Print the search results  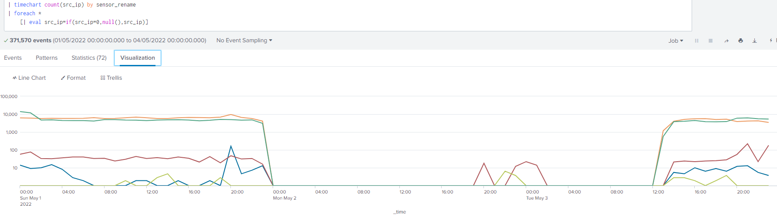pyautogui.click(x=740, y=41)
